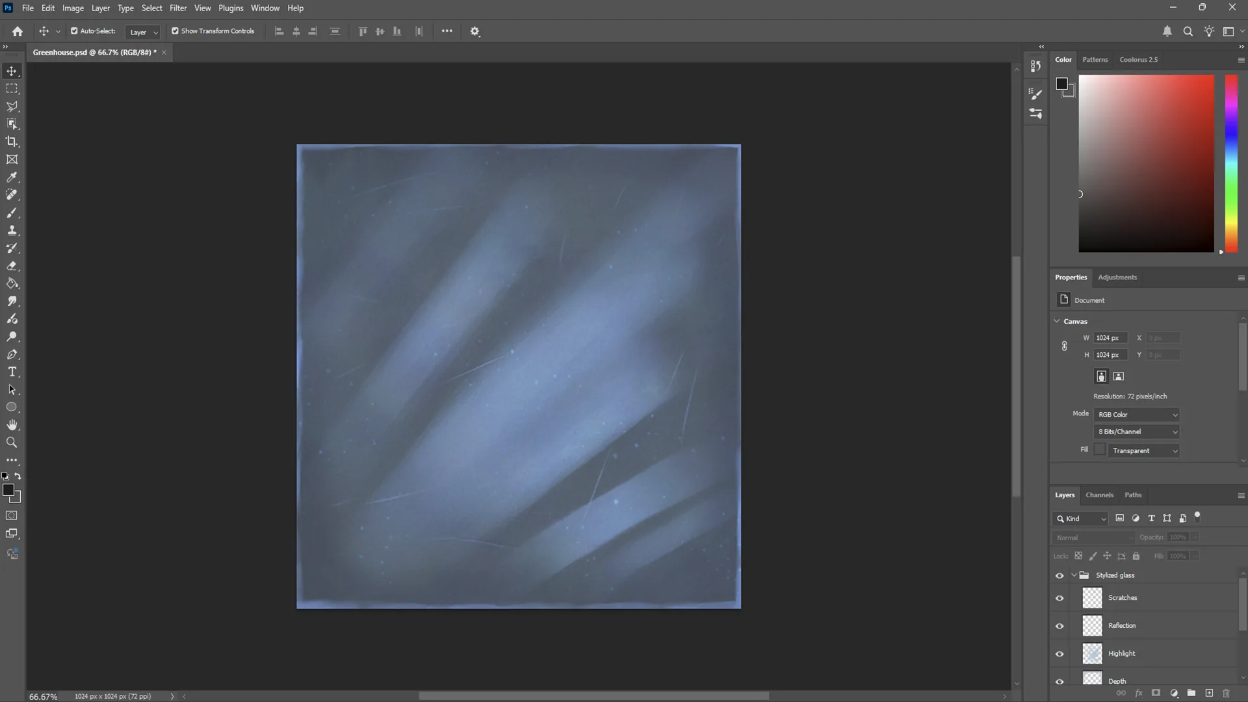Select the Frame tool

tap(12, 159)
